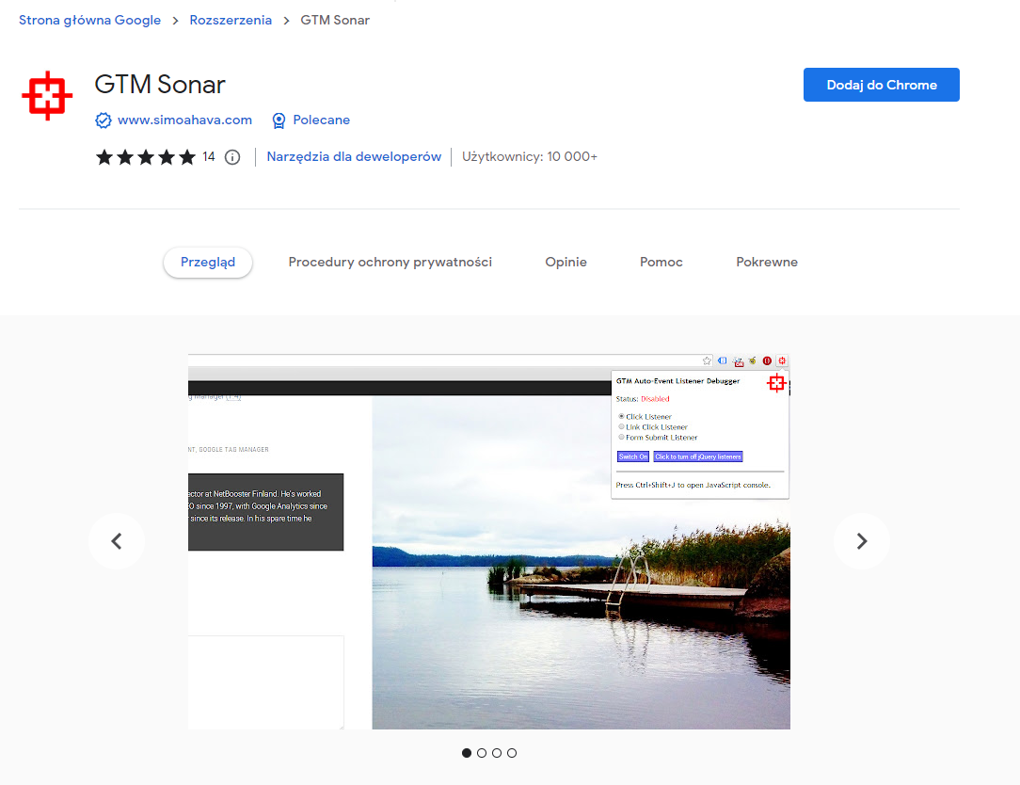1020x785 pixels.
Task: Open Narzędzia dla deweloperów category
Action: pos(354,157)
